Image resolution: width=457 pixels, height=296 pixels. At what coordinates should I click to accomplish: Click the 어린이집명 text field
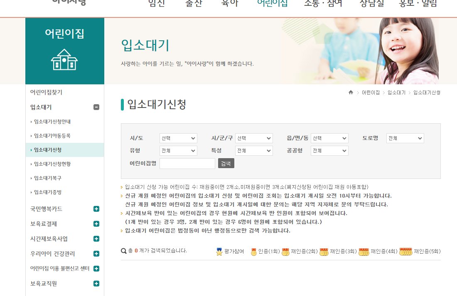point(187,164)
